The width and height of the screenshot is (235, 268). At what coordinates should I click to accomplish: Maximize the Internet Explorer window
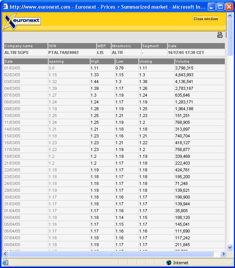[220, 7]
